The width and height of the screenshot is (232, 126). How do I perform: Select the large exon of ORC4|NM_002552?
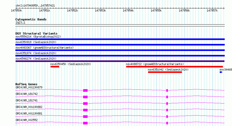[x=86, y=123]
